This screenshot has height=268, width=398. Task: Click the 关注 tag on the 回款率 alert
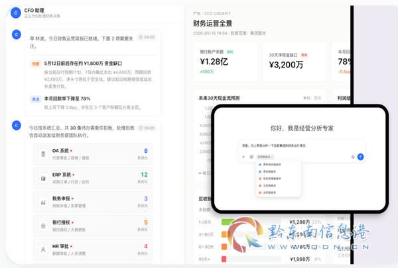(36, 99)
